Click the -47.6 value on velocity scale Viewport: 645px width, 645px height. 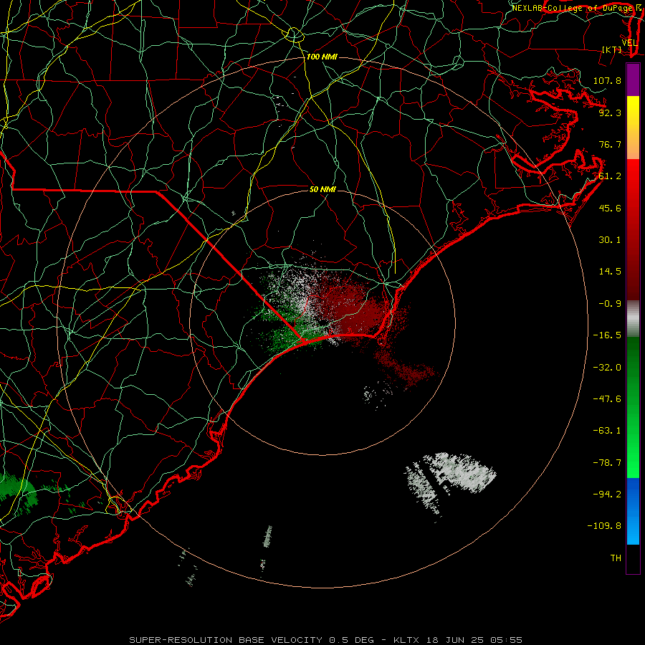[607, 399]
